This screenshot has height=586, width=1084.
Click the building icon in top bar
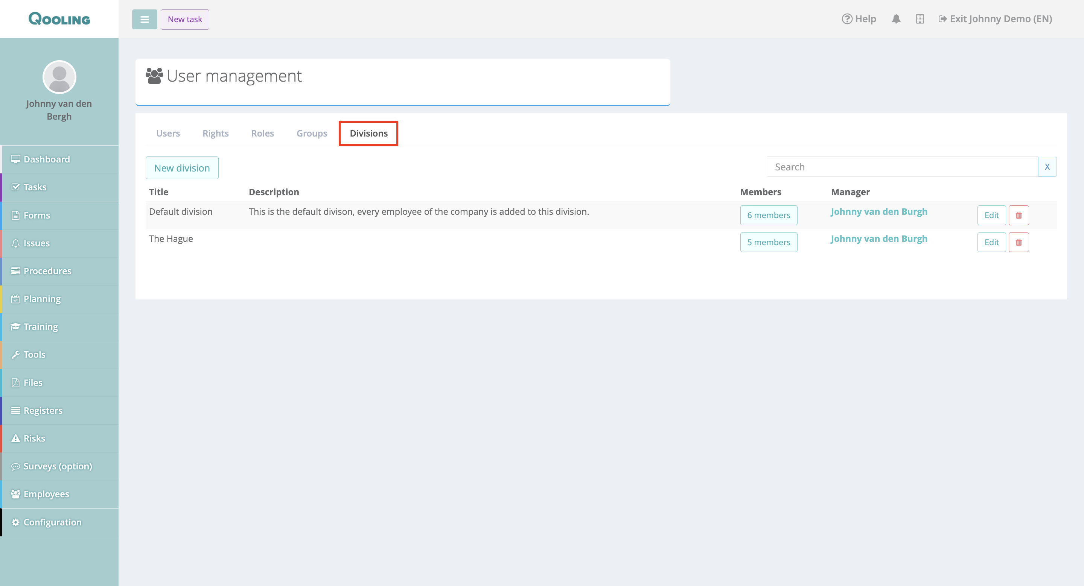click(x=920, y=19)
